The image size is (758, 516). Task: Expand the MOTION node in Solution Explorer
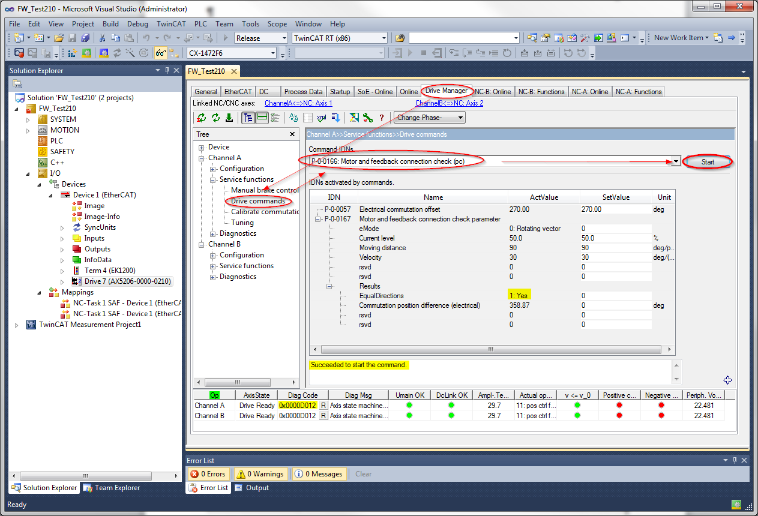pos(28,130)
